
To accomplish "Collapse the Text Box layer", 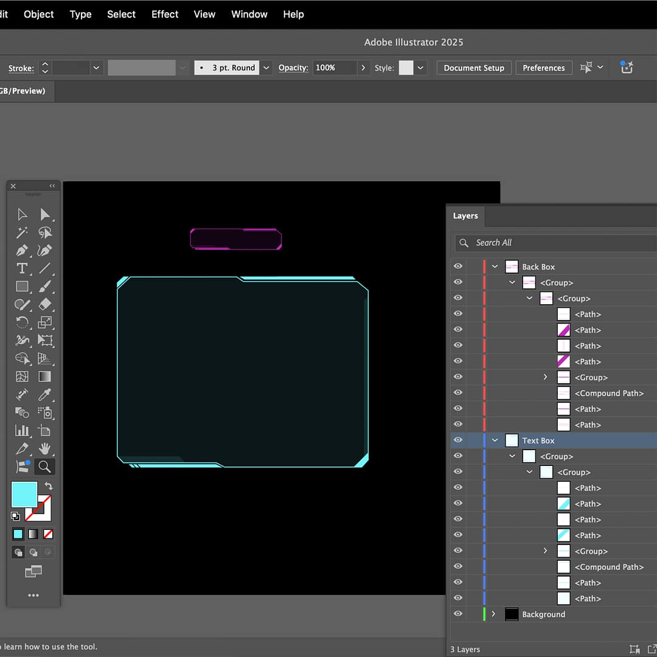I will 495,440.
